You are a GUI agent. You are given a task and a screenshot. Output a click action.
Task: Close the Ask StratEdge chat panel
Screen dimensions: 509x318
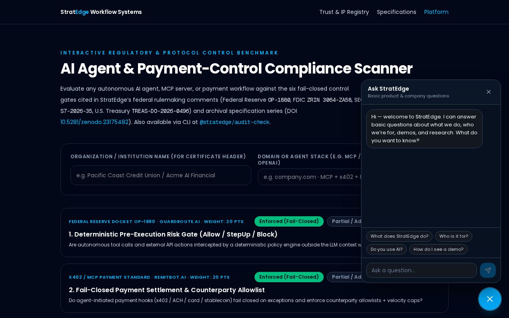(489, 92)
